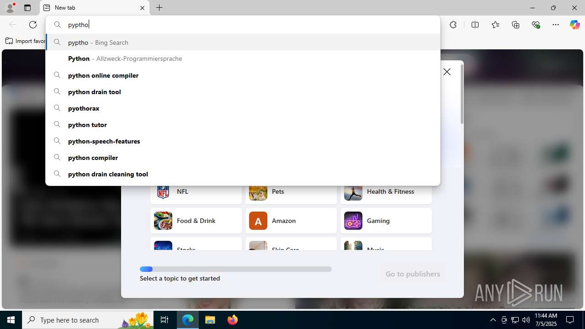Show hidden system tray icons
This screenshot has height=329, width=585.
point(493,320)
